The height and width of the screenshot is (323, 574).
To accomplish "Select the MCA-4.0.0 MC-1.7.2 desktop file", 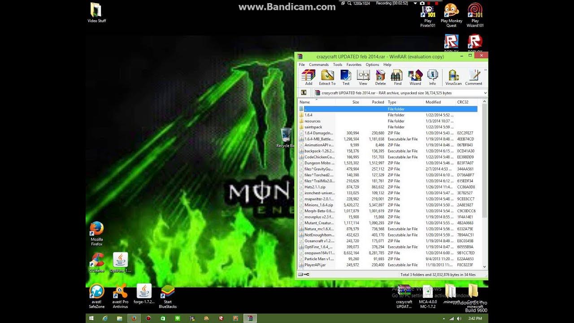I will coord(428,297).
